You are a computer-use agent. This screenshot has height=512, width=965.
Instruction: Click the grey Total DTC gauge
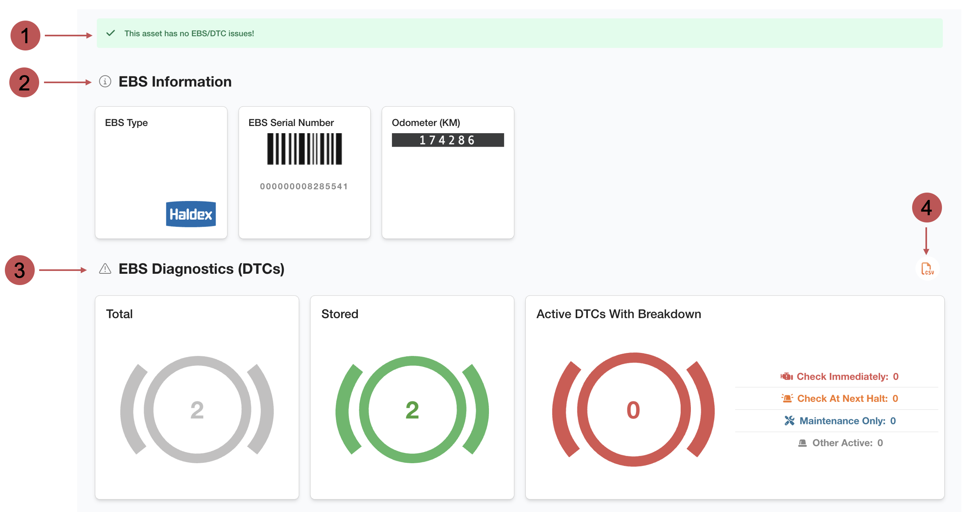pos(197,409)
